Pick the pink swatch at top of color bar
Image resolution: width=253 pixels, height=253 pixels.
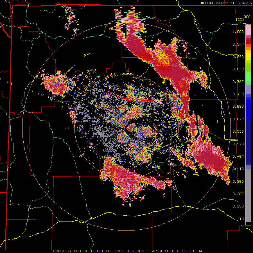(248, 30)
